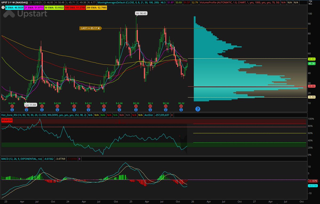This screenshot has width=320, height=204.
Task: Click the earnings phone icon under $-0.11
Action: click(74, 106)
